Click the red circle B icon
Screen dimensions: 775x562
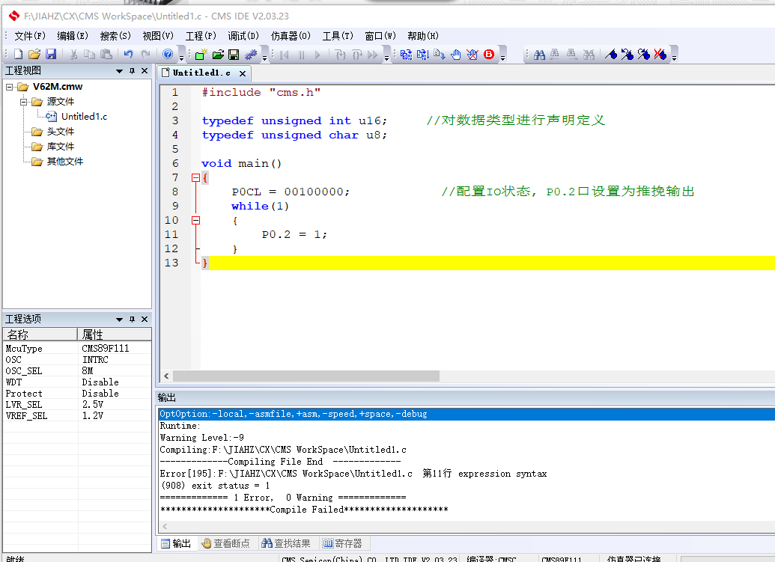pos(489,55)
